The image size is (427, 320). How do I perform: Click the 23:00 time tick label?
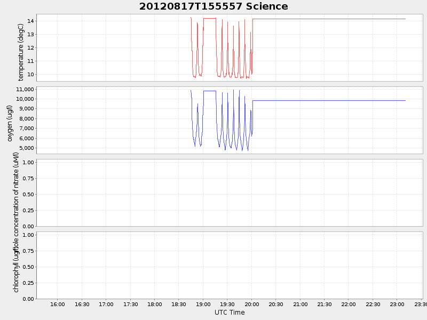click(x=397, y=304)
